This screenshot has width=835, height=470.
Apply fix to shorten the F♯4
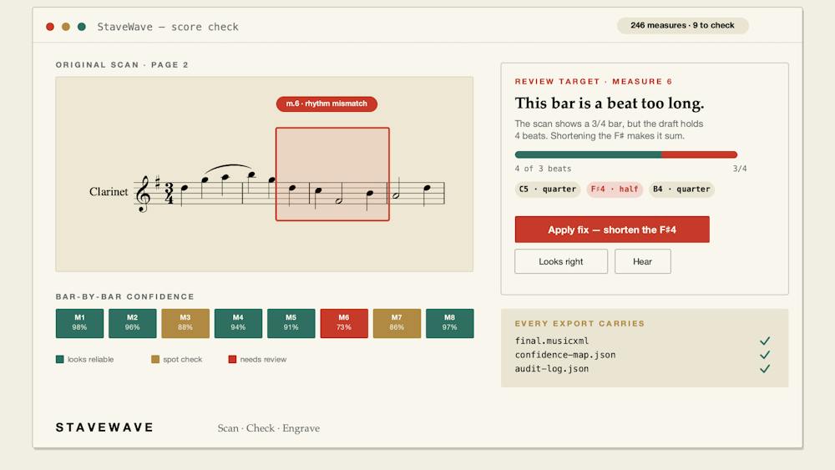point(612,230)
